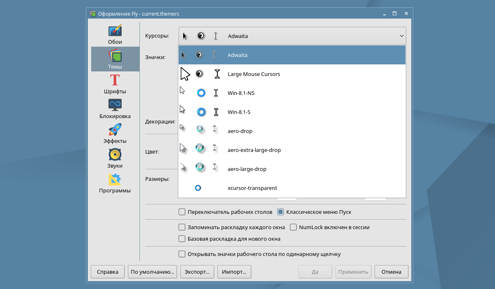Open the Эффекты rocket icon section

pos(115,130)
